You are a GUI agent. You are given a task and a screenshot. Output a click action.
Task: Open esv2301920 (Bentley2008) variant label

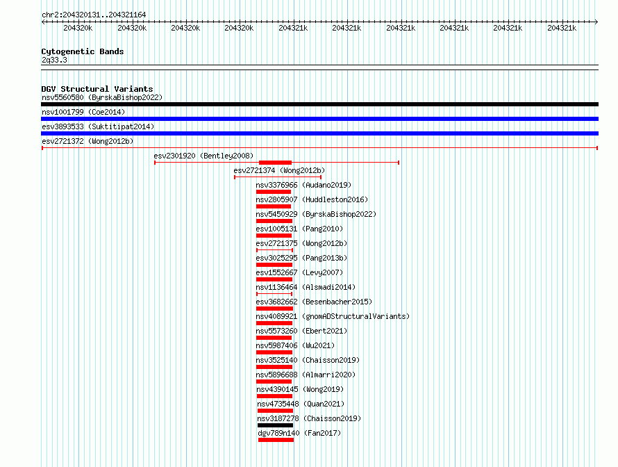[x=203, y=156]
